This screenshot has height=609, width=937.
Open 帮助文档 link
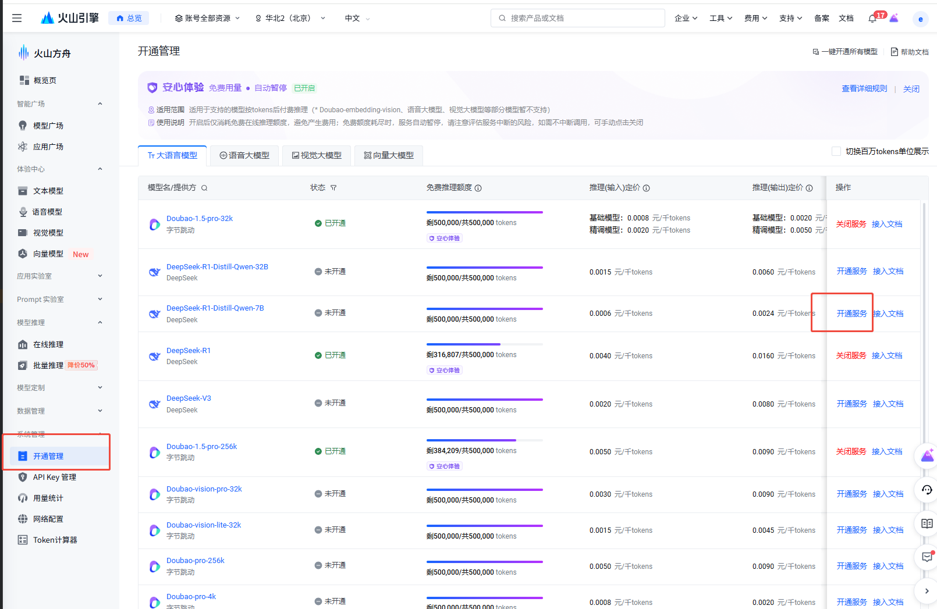pyautogui.click(x=910, y=52)
